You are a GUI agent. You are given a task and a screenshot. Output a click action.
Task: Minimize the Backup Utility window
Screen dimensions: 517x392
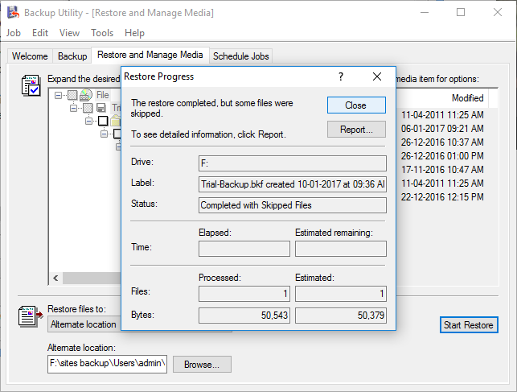tap(425, 13)
